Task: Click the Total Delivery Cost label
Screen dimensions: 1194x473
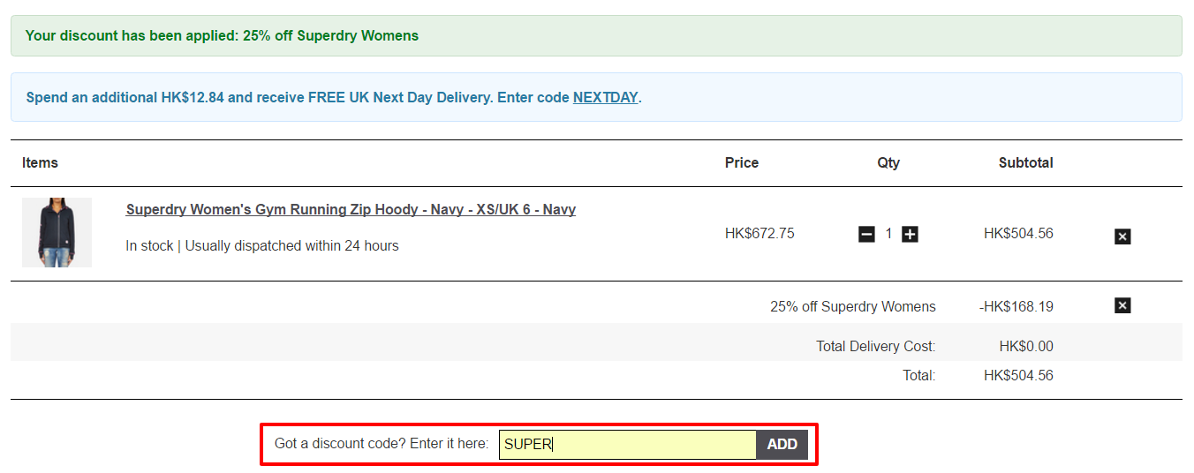Action: pos(876,346)
